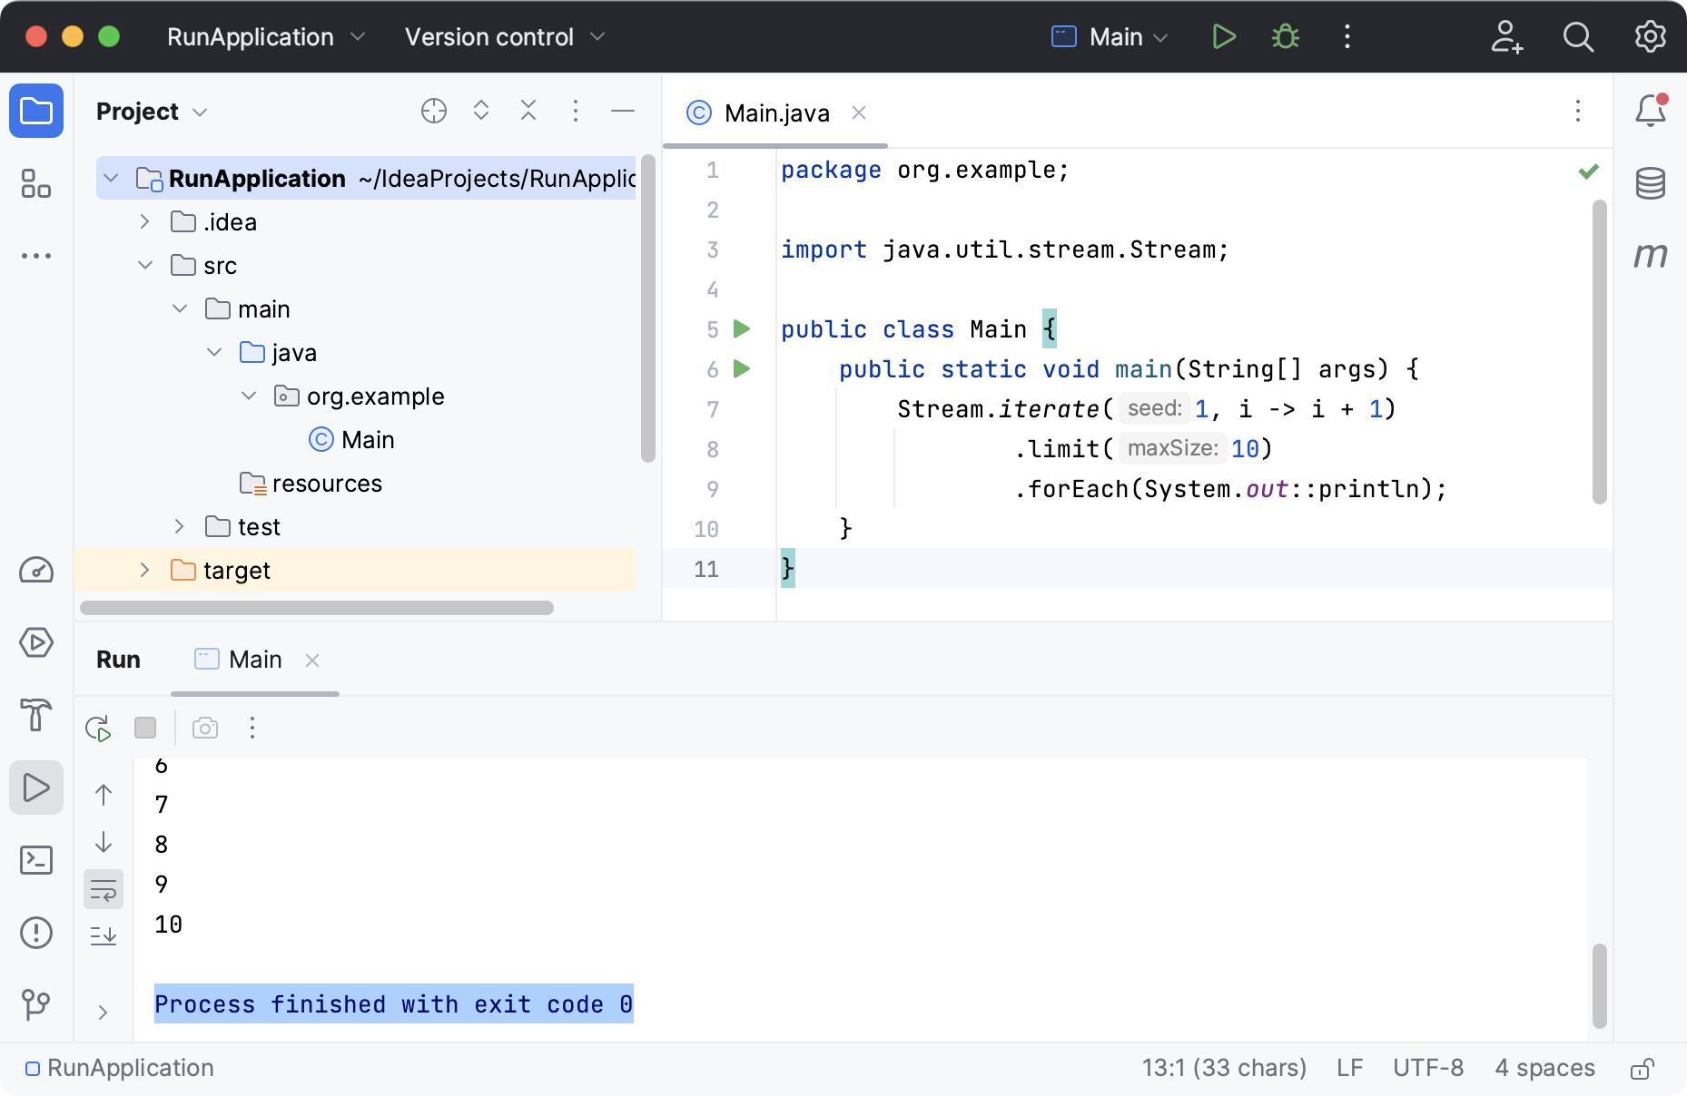Click the Debug Main bug icon
The width and height of the screenshot is (1687, 1096).
coord(1286,36)
